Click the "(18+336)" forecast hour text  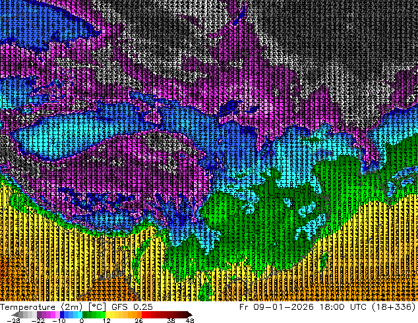[x=396, y=307]
